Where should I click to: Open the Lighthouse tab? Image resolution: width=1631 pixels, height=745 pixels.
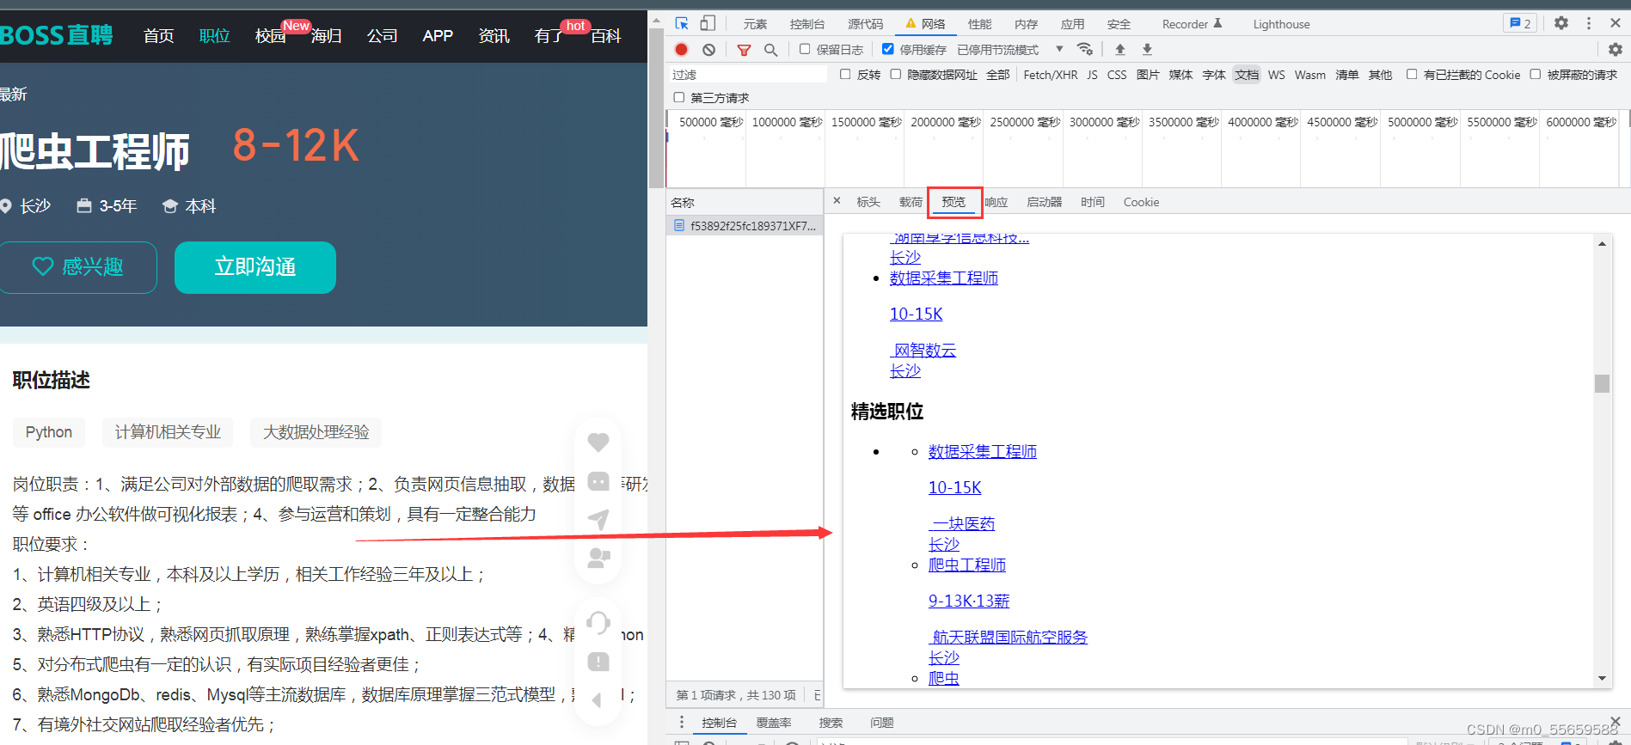(x=1281, y=24)
